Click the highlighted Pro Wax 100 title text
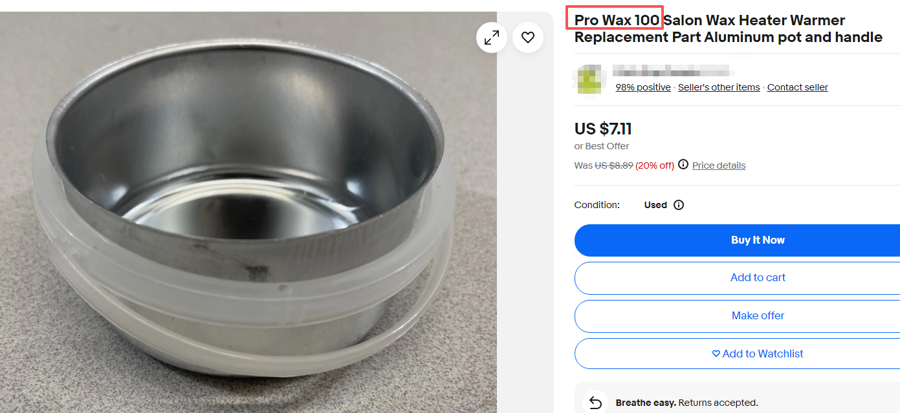This screenshot has height=413, width=900. [617, 20]
